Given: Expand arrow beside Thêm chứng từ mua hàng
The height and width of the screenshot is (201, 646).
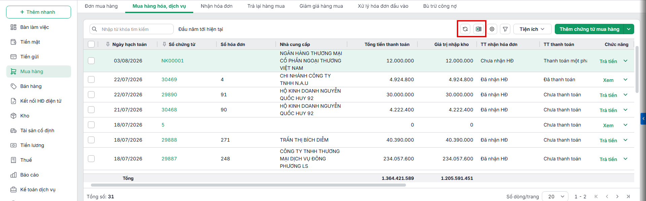Looking at the screenshot, I should 629,29.
